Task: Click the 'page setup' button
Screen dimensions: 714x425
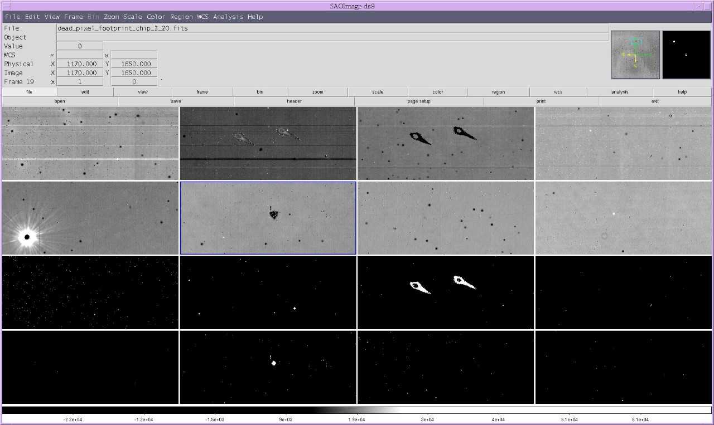Action: [418, 101]
